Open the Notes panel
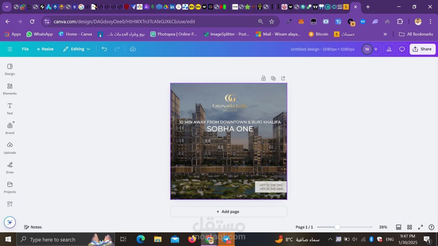 33,227
